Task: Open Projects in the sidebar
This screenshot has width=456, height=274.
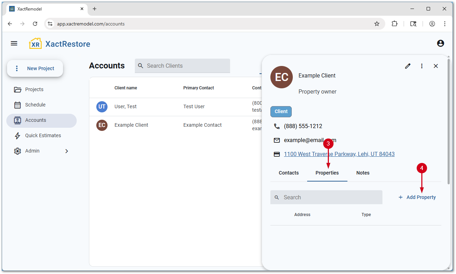Action: click(x=41, y=89)
